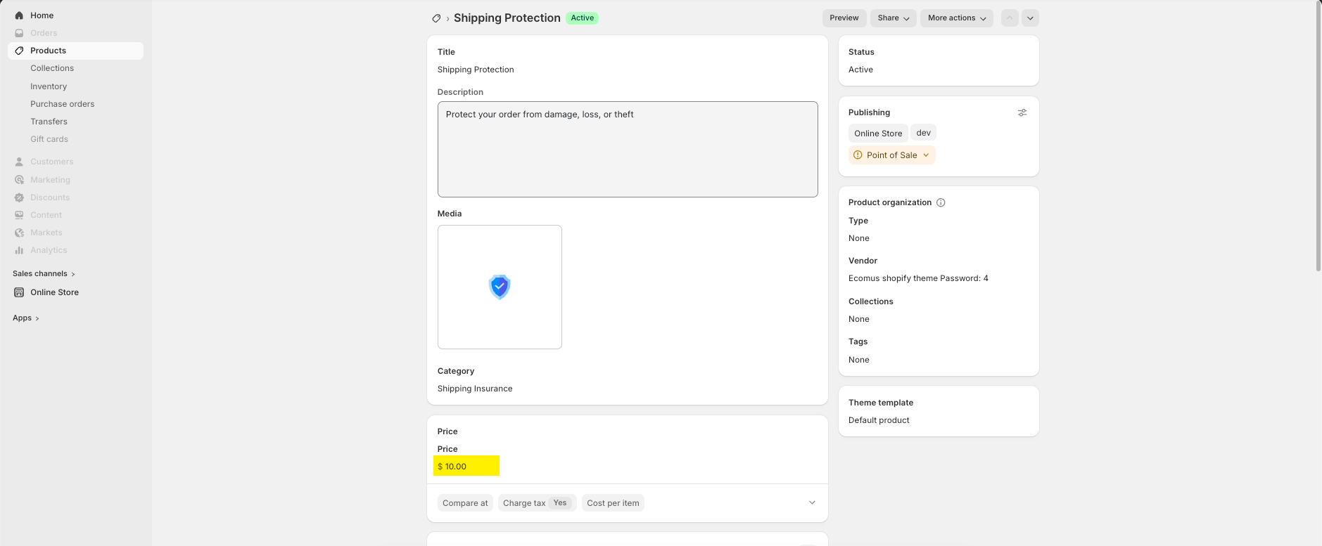Viewport: 1322px width, 546px height.
Task: Select the shield media thumbnail
Action: [x=500, y=287]
